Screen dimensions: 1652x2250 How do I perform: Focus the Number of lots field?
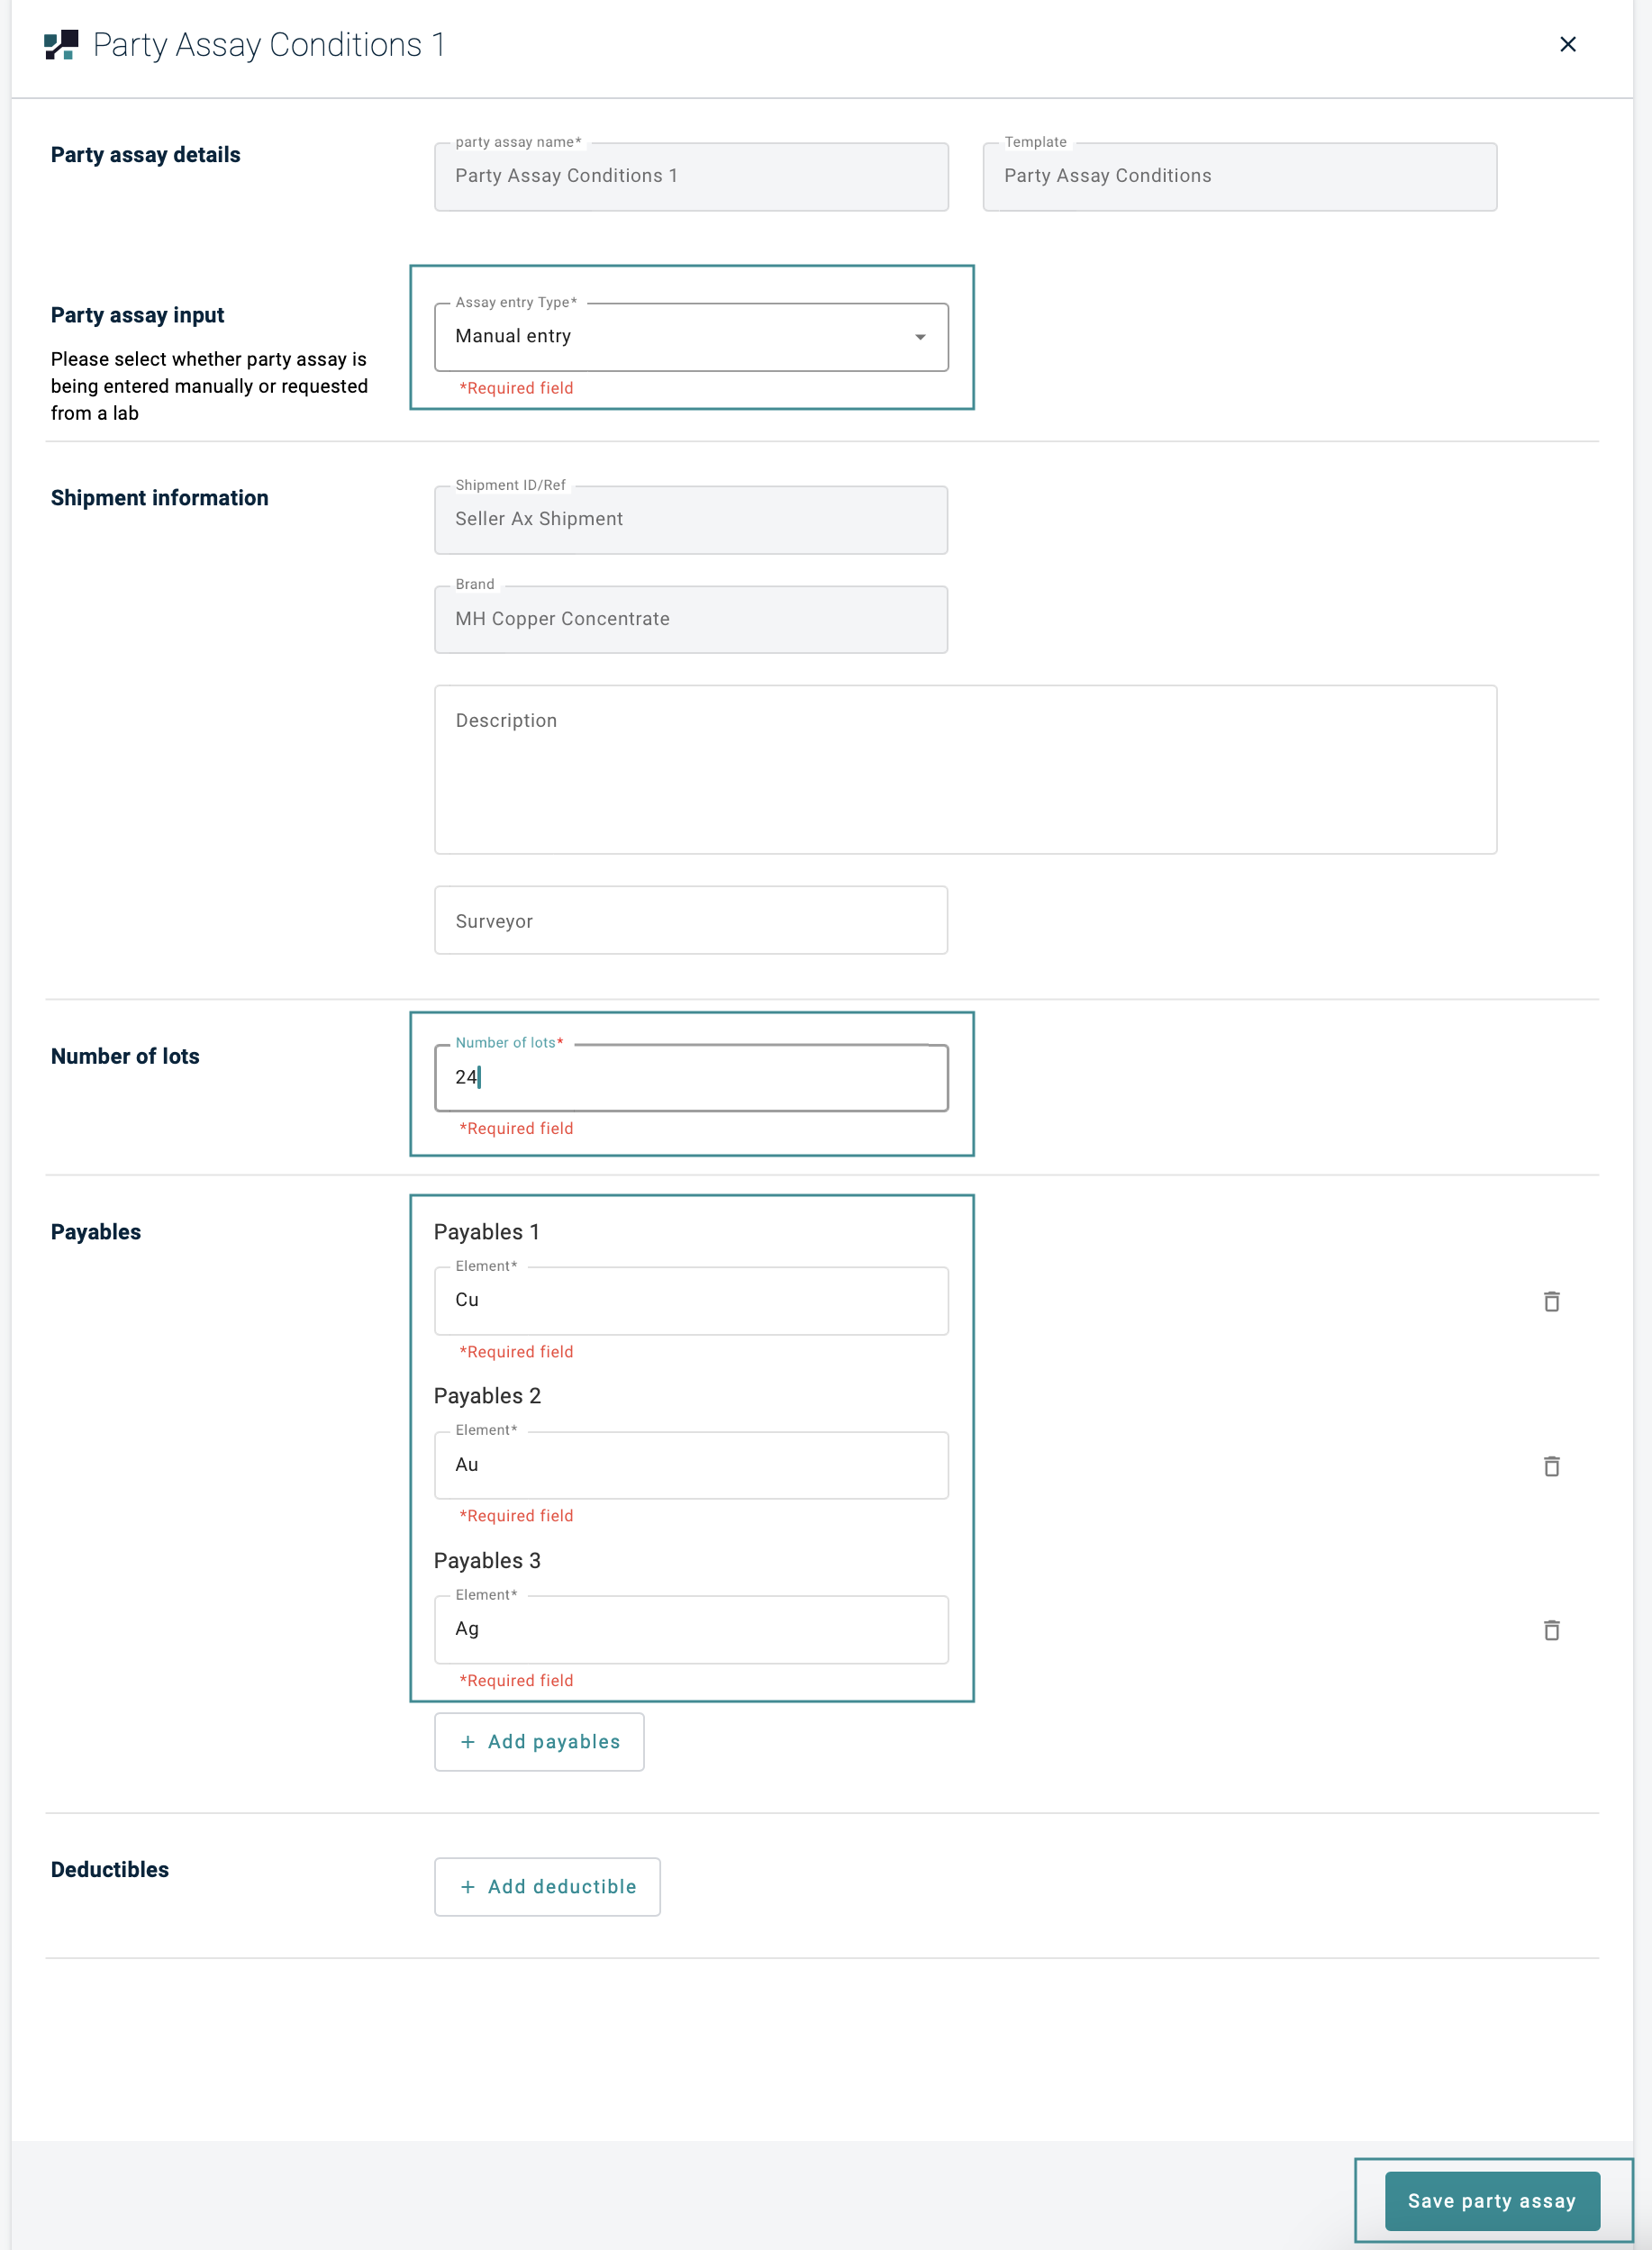(x=691, y=1078)
